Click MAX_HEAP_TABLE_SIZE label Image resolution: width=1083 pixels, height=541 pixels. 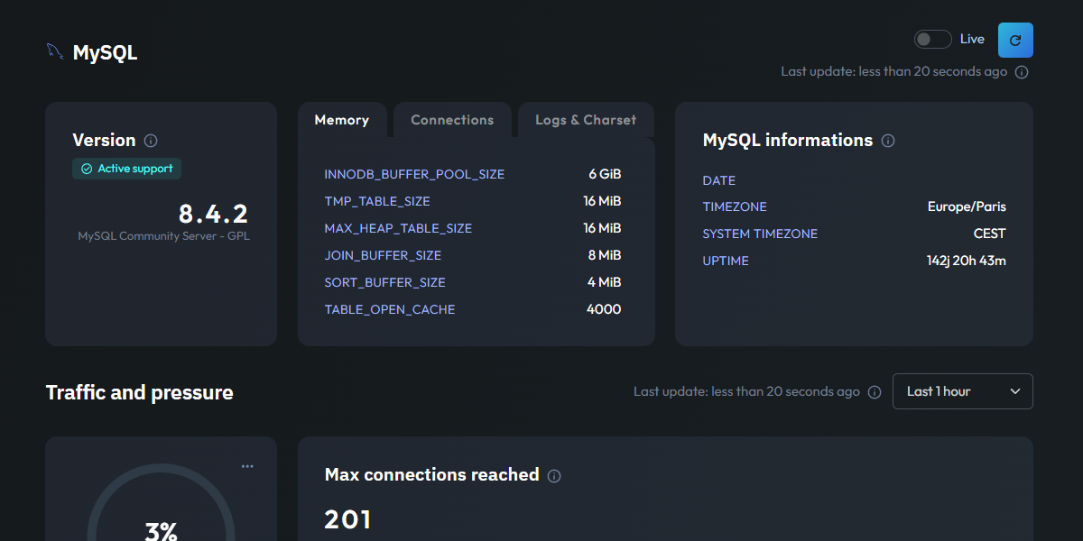point(398,228)
